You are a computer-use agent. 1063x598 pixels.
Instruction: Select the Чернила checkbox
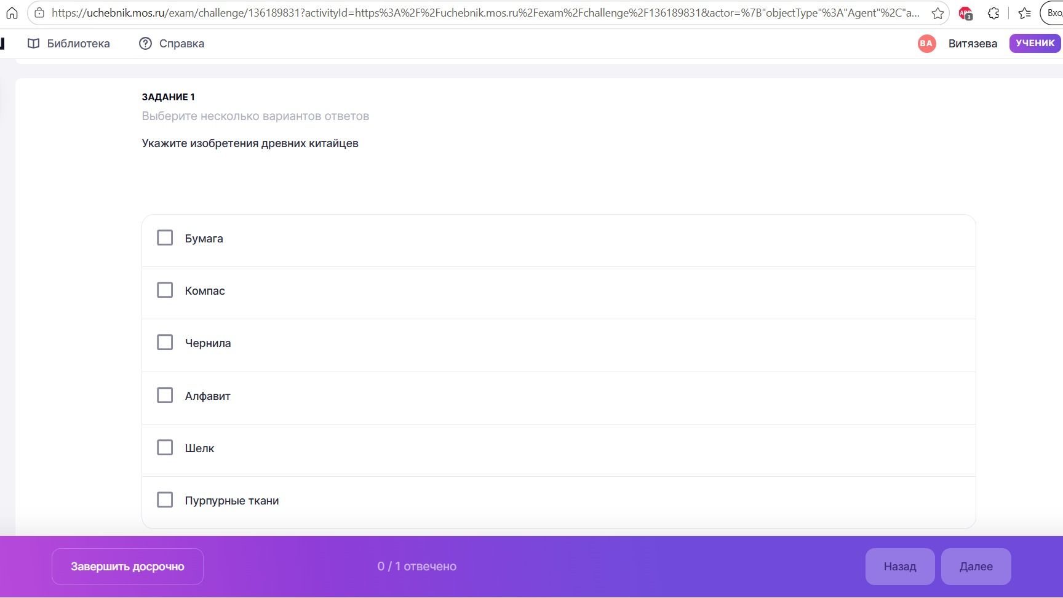[165, 342]
